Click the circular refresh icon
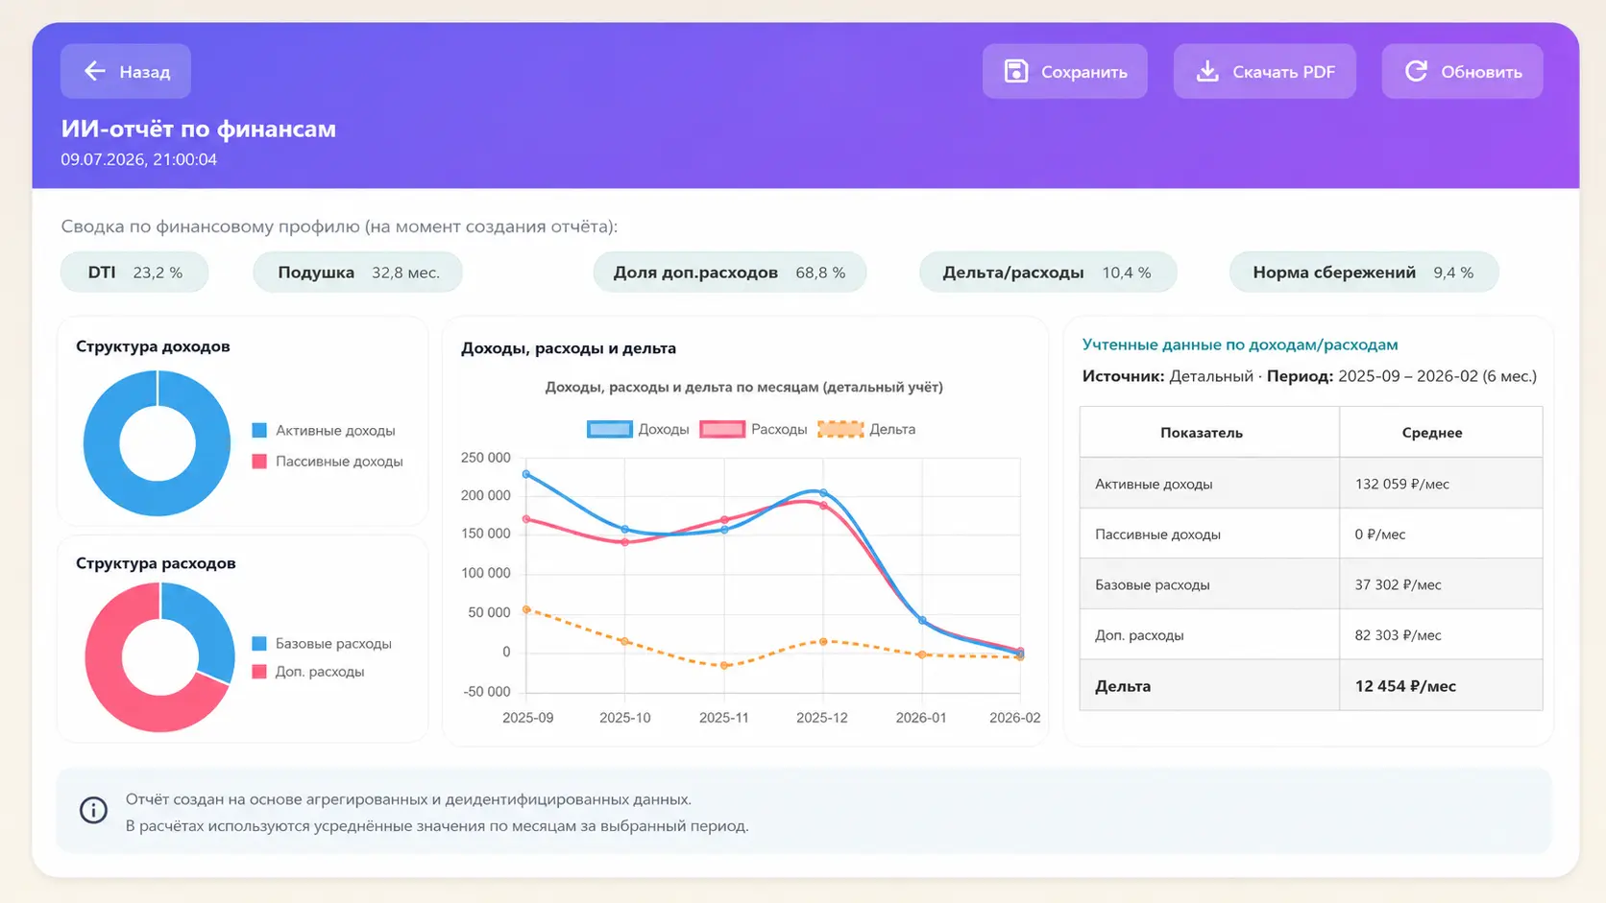Screen dimensions: 1606x903 (x=1416, y=71)
